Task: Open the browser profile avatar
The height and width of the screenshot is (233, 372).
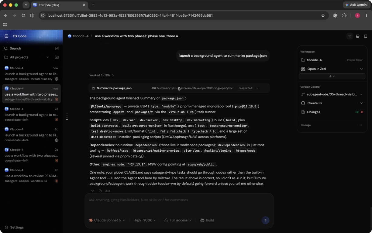Action: coord(357,15)
